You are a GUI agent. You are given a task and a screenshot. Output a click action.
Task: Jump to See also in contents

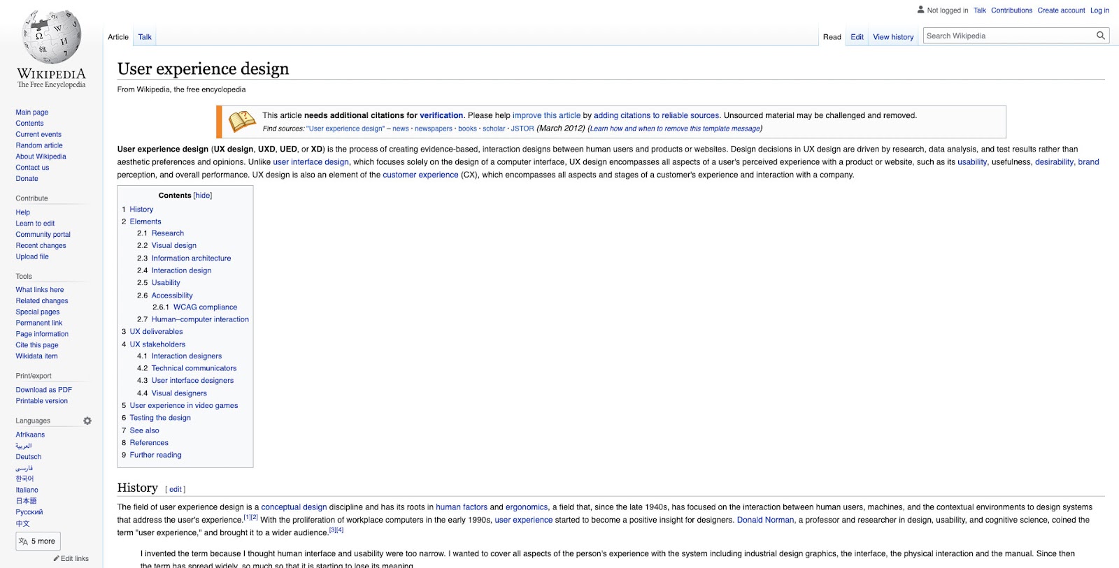(x=144, y=431)
